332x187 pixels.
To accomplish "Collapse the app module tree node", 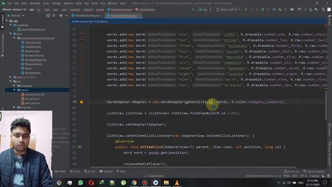I will (7, 21).
